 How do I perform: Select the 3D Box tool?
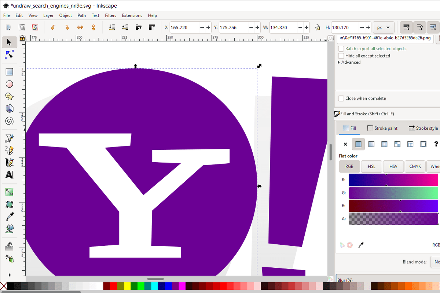point(10,108)
